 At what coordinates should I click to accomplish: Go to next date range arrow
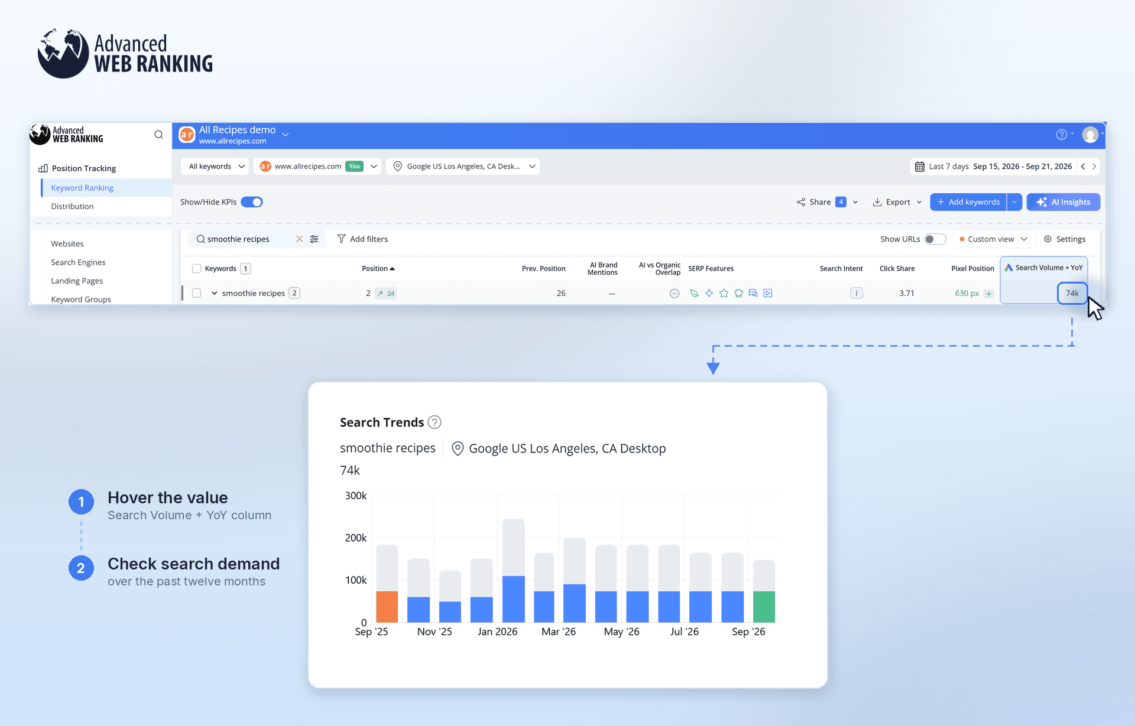(1094, 167)
